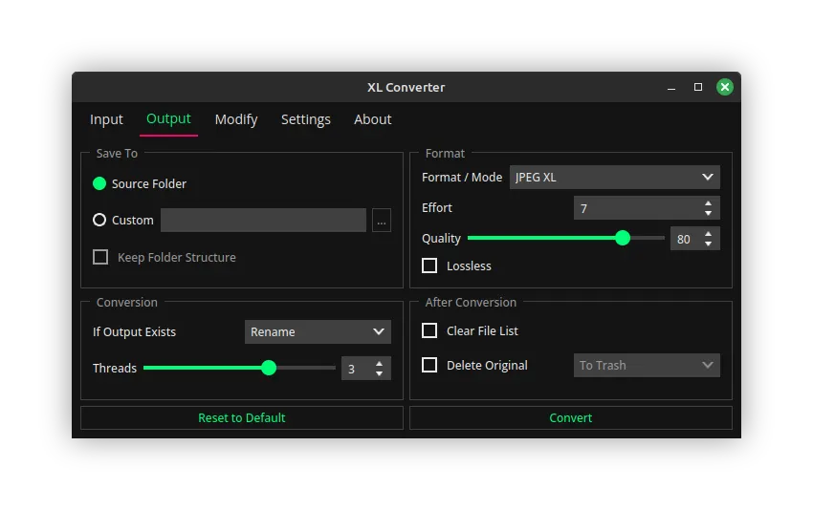Open the Settings tab

pos(305,119)
